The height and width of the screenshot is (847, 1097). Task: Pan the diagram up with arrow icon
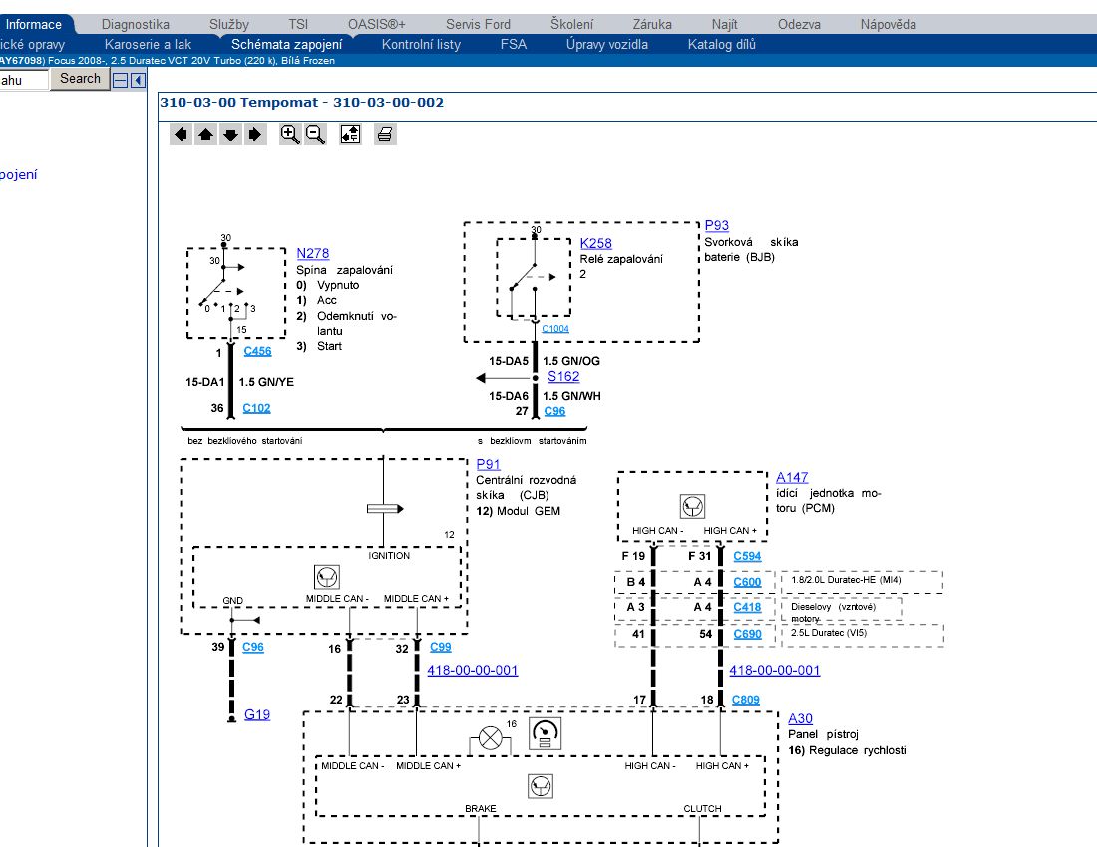pos(205,135)
